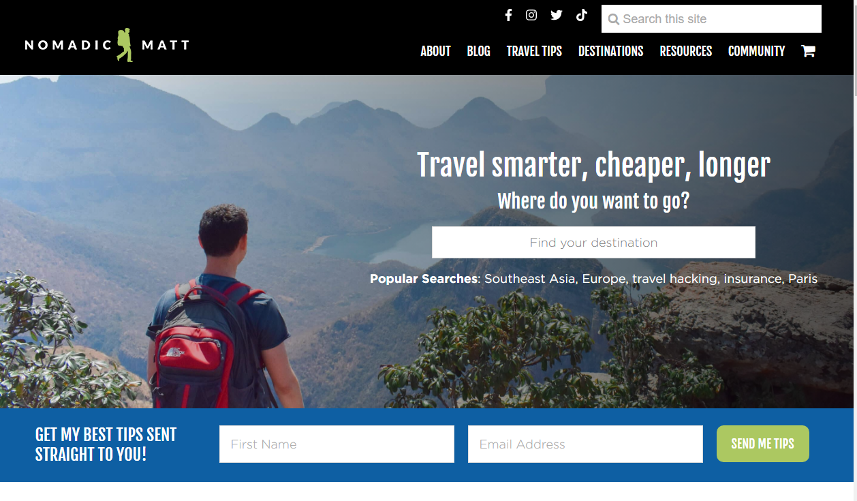Select the travel hacking popular search
The width and height of the screenshot is (857, 501).
coord(674,279)
